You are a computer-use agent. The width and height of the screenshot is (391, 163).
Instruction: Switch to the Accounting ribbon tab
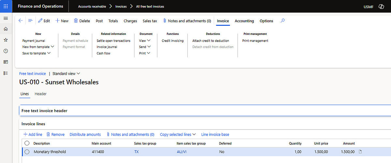244,21
